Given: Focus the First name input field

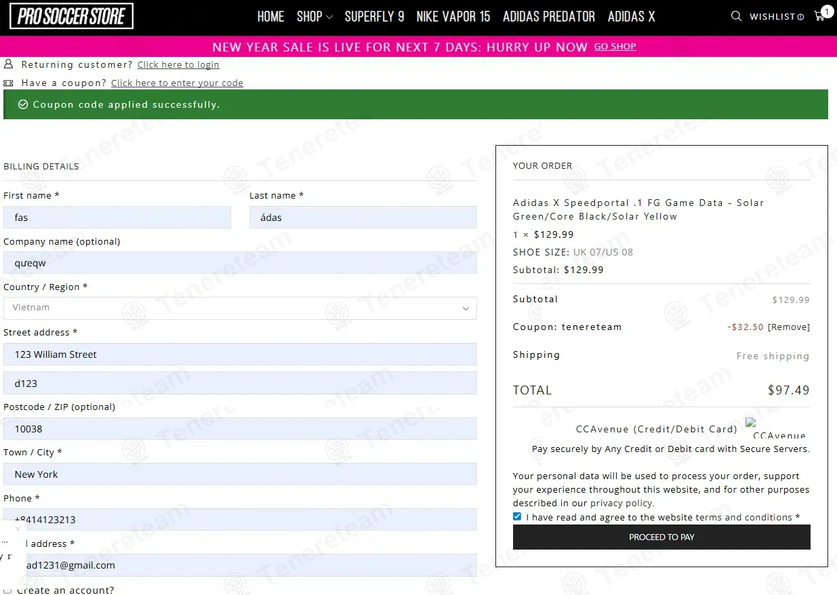Looking at the screenshot, I should [117, 218].
